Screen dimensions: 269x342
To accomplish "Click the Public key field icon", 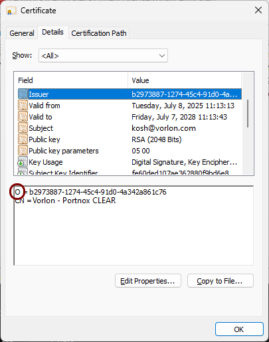I will [23, 139].
